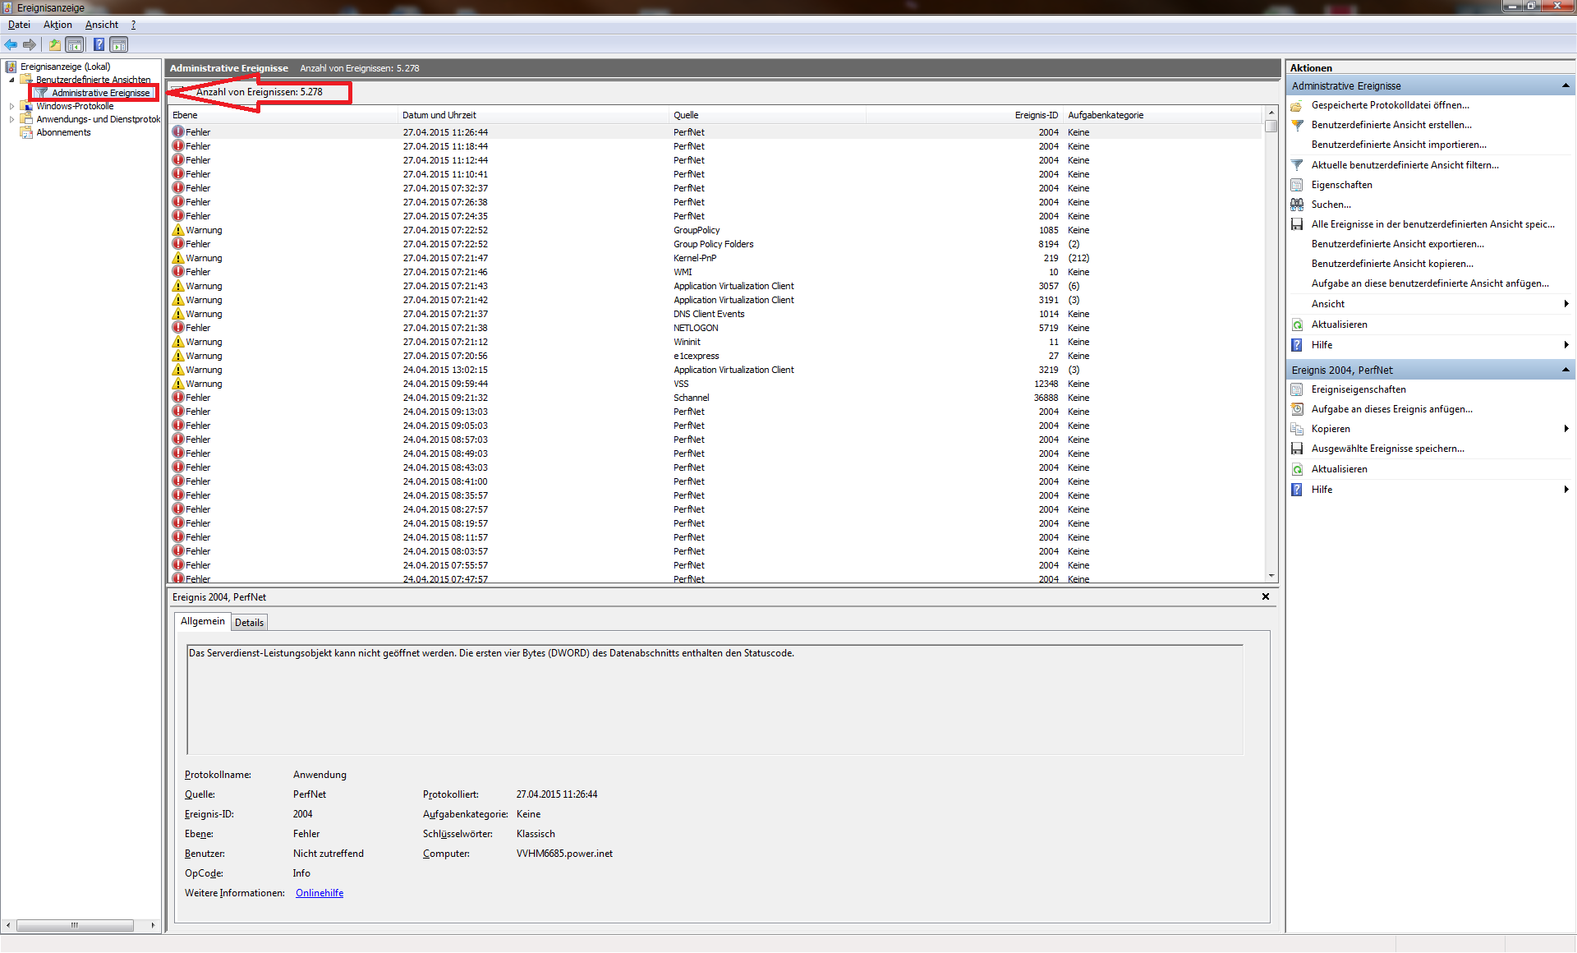Collapse the Benutzerdefinierte Ansichten tree node
1577x953 pixels.
pos(11,80)
